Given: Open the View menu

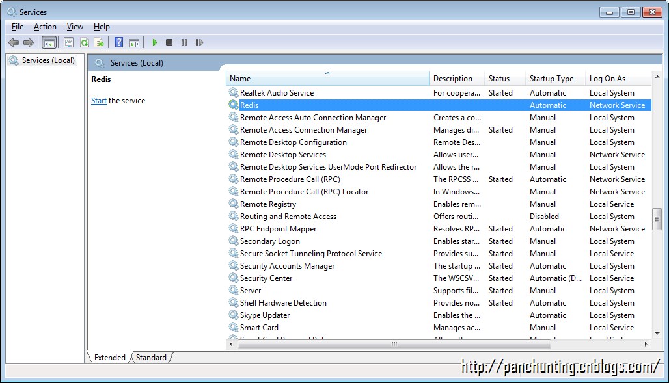Looking at the screenshot, I should 75,27.
